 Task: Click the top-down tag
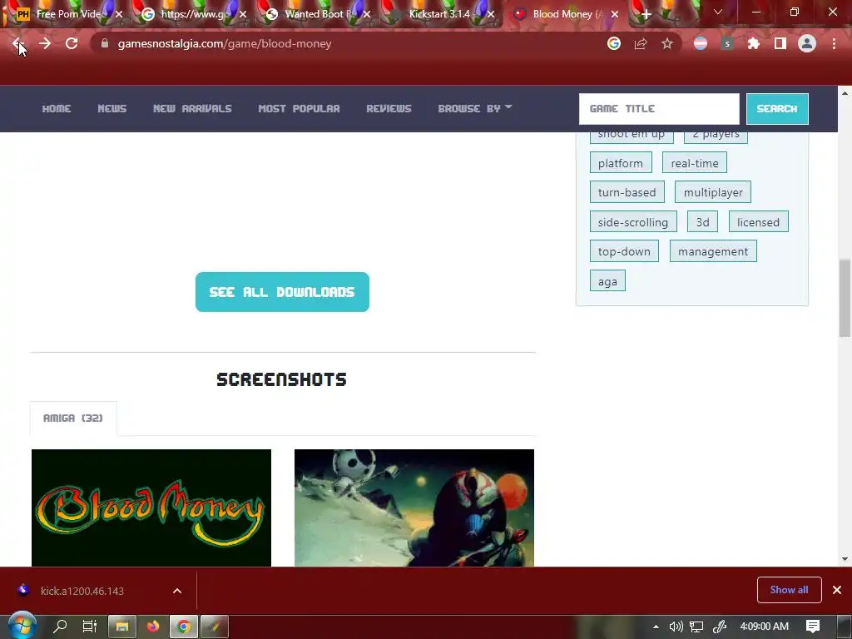coord(624,251)
